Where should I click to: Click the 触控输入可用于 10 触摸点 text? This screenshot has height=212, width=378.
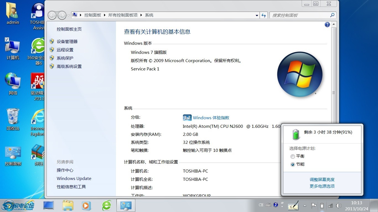pyautogui.click(x=207, y=150)
